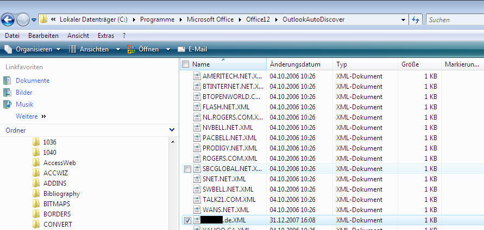Screen dimensions: 484x230
Task: Open the ? help menu
Action: 124,36
